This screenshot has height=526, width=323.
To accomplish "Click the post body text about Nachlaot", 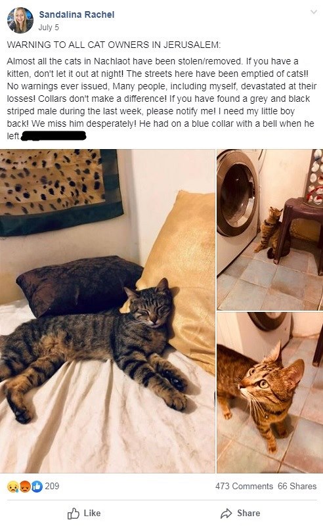I will click(x=161, y=99).
